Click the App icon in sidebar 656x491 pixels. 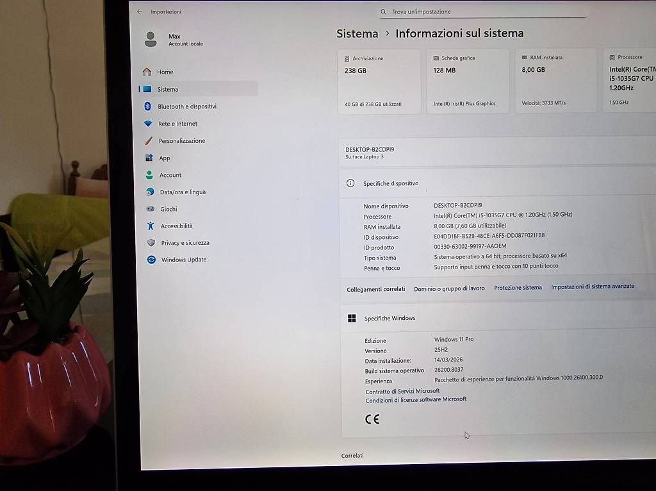coord(149,158)
